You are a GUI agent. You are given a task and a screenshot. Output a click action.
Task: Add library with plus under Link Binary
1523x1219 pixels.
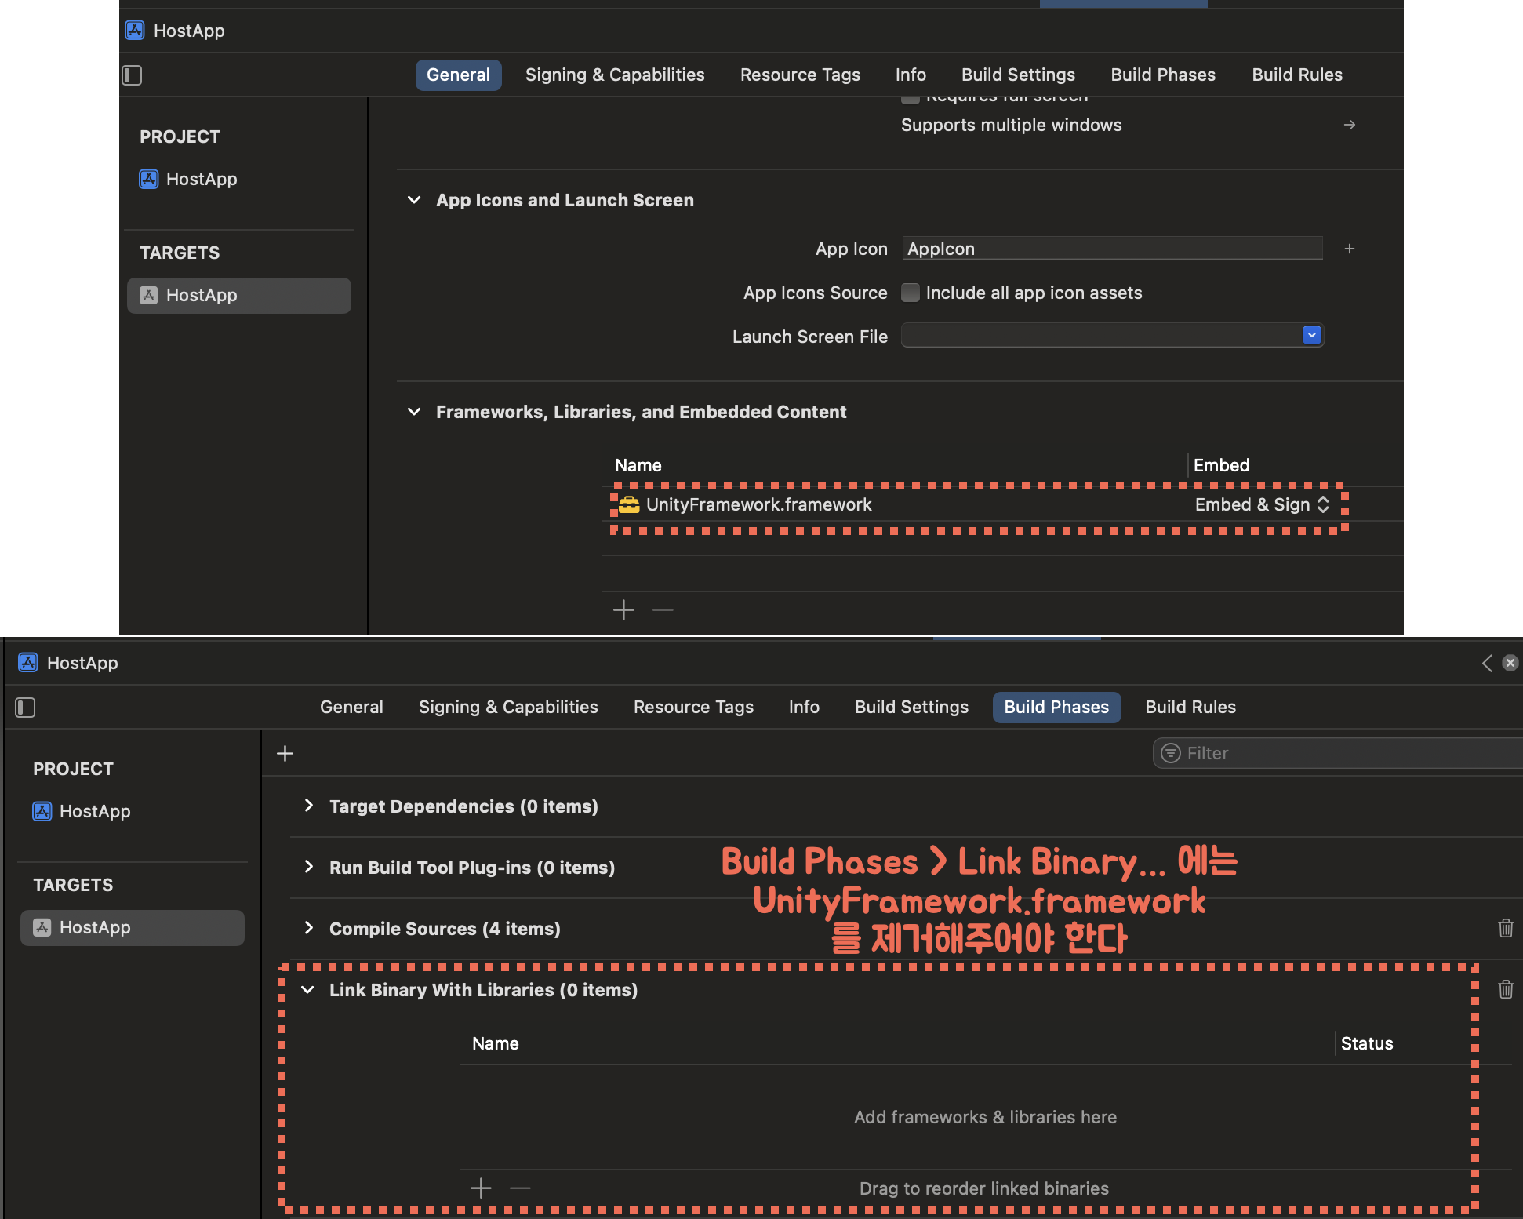[x=481, y=1188]
